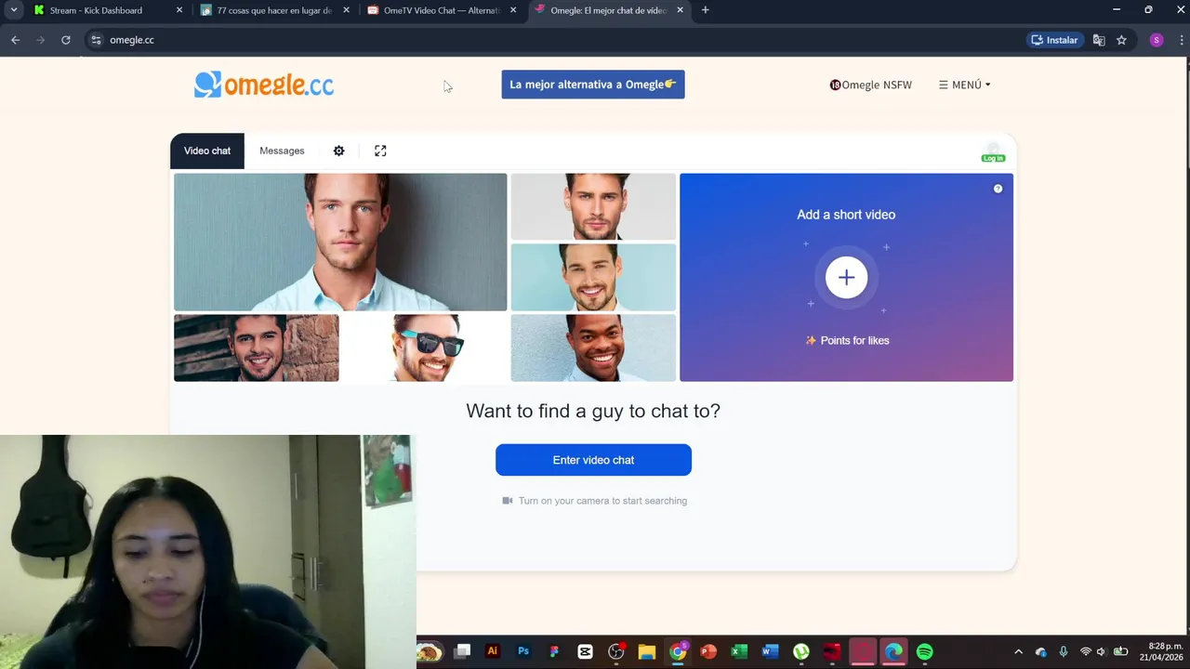Viewport: 1190px width, 669px height.
Task: Open uTorrent from the taskbar
Action: point(800,651)
